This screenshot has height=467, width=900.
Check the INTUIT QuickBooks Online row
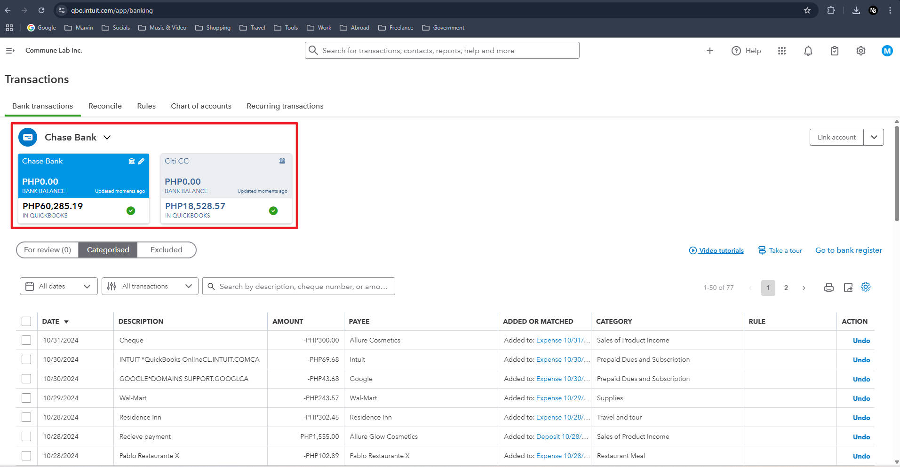26,359
